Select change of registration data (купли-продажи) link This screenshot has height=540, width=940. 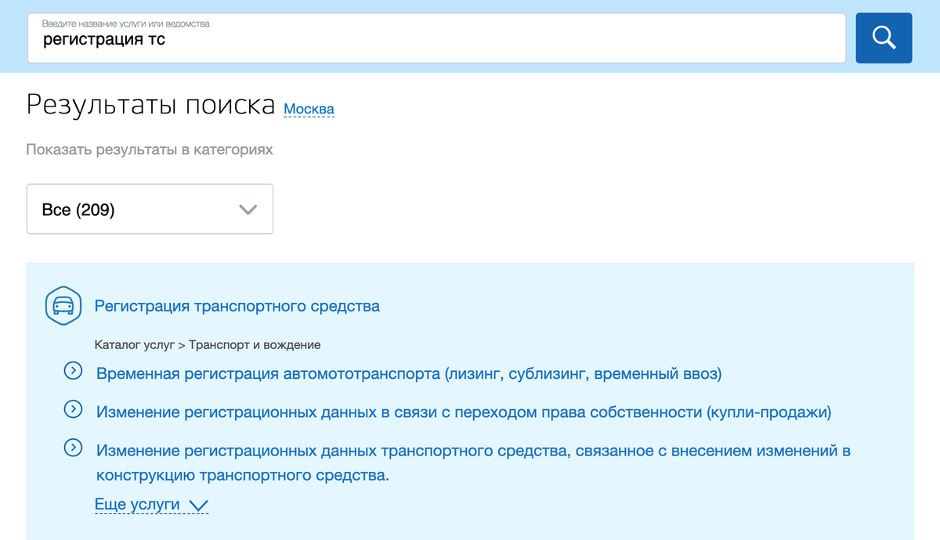[463, 412]
